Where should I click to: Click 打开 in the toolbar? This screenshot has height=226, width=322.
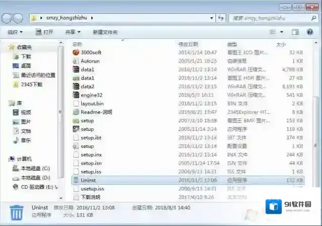coord(44,32)
